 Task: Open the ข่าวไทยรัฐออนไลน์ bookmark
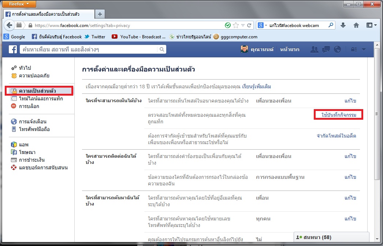(x=190, y=37)
